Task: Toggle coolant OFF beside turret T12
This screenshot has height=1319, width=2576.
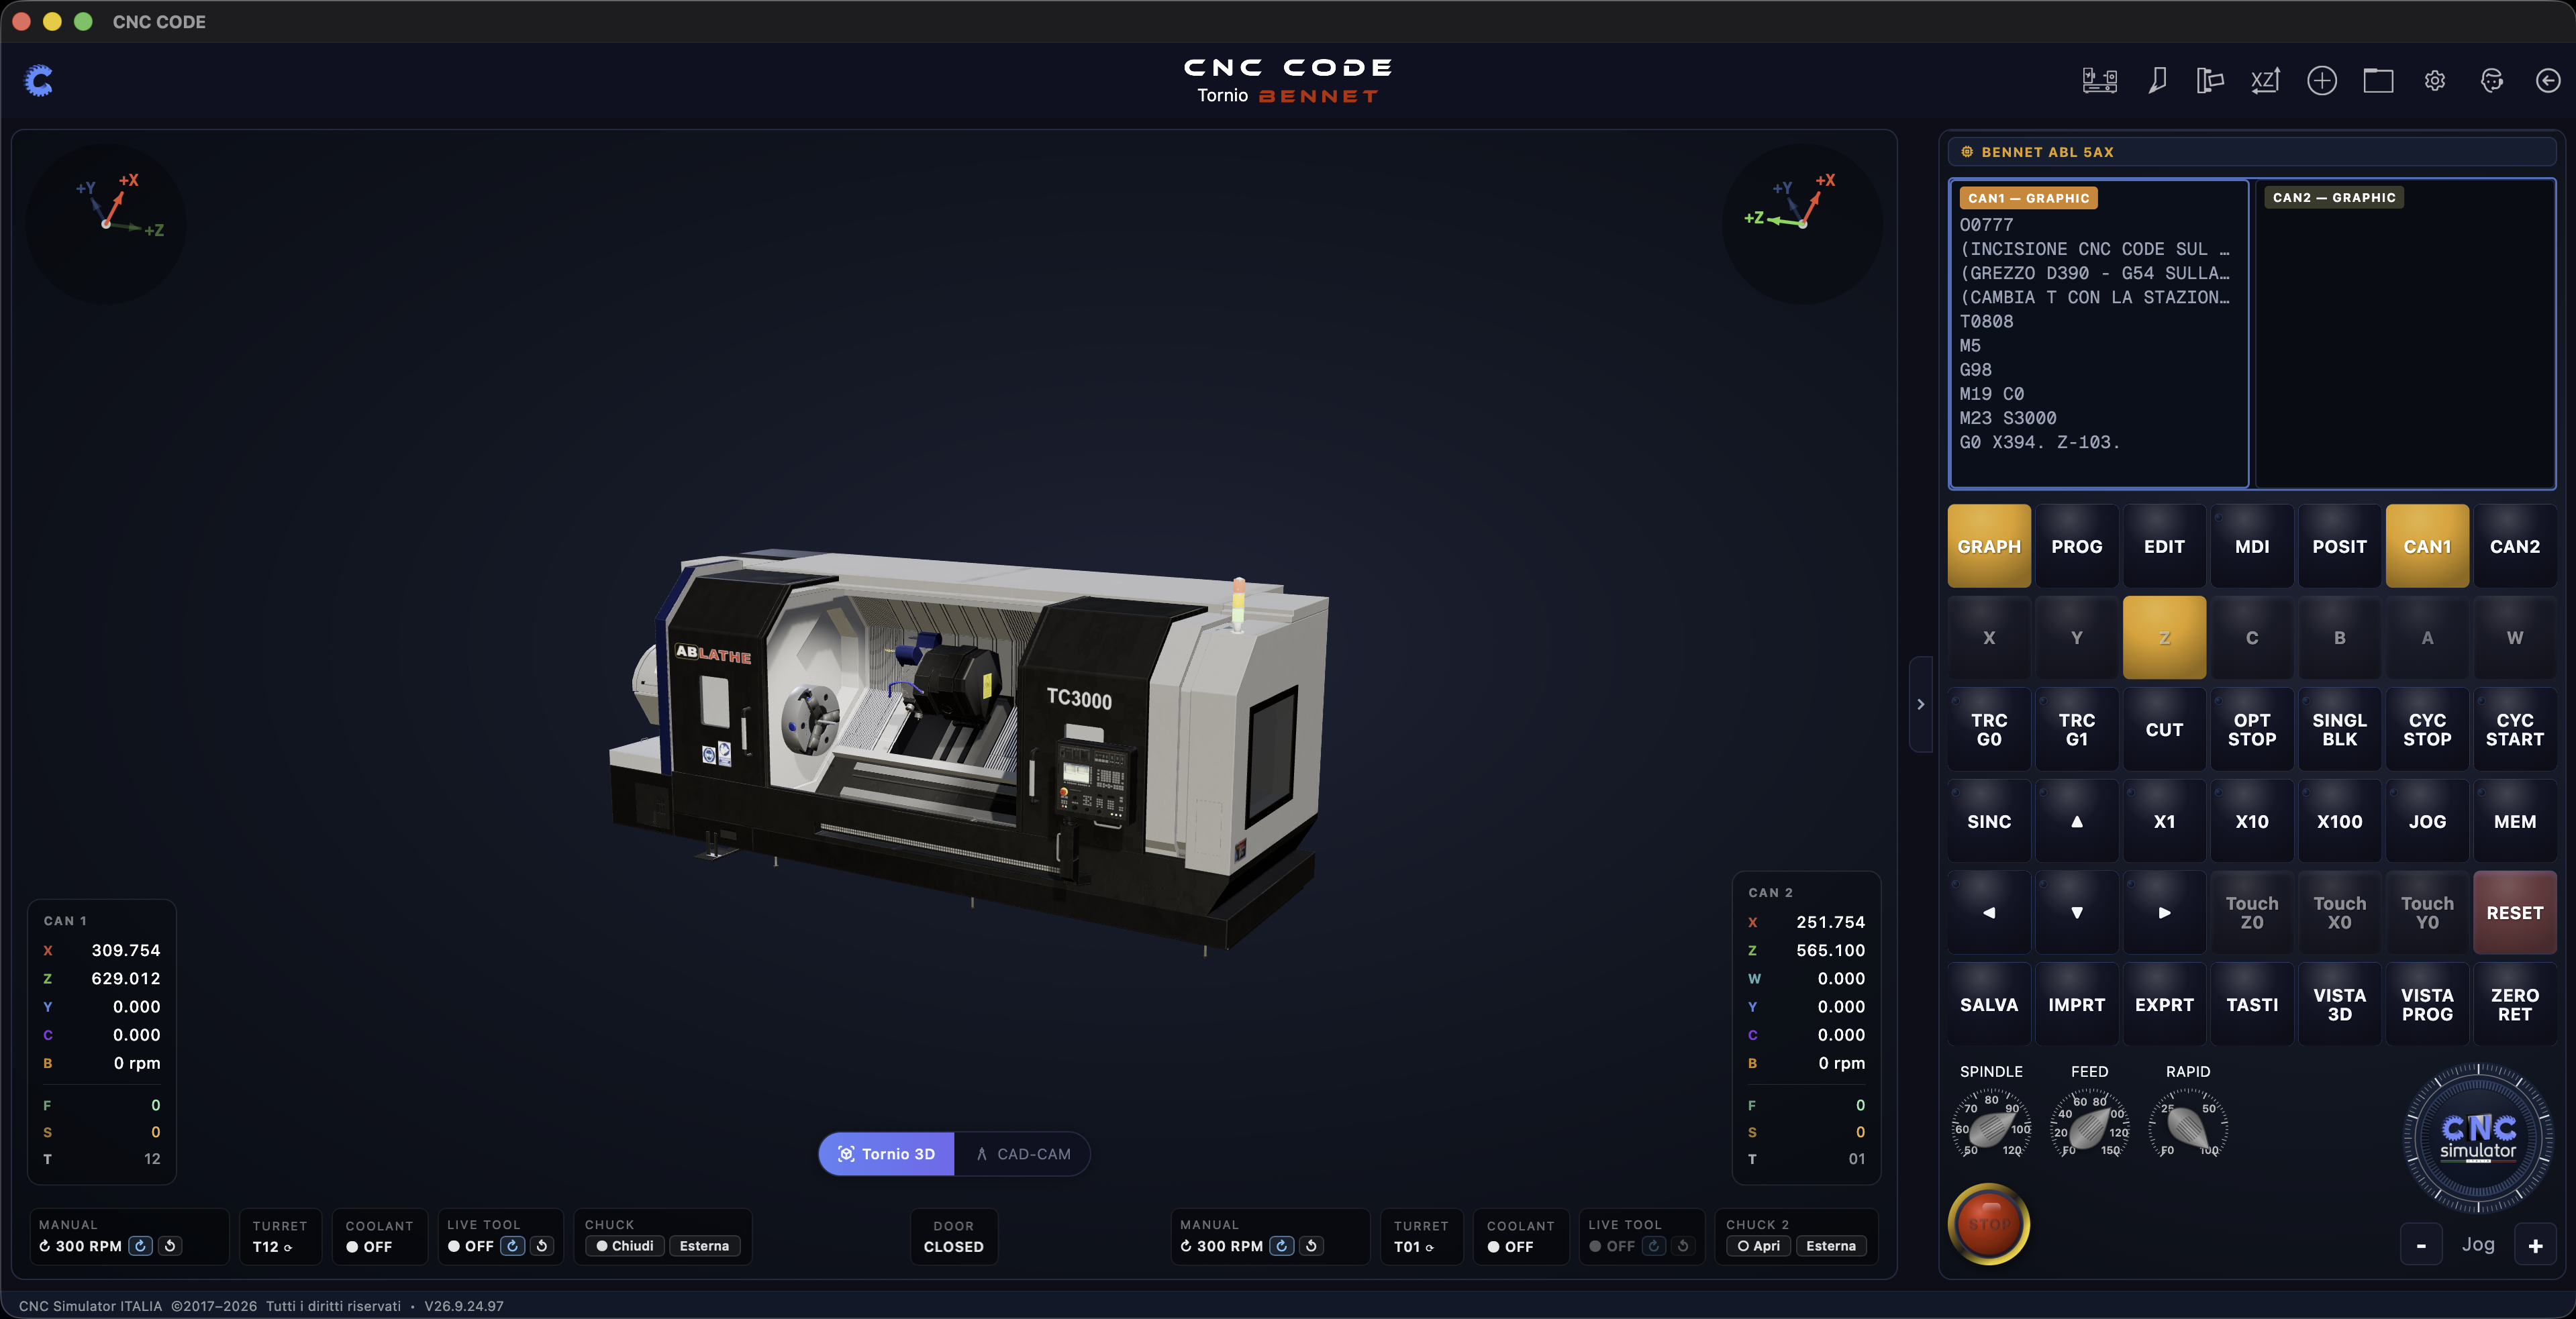Action: [369, 1246]
